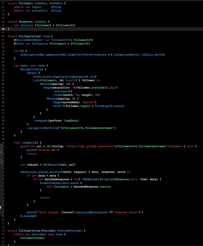The image size is (203, 246).
Task: Click the 'FollowerInfo' type on line 21
Action: 84,40
